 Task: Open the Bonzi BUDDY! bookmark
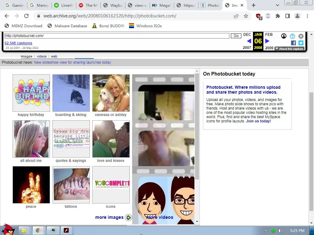click(108, 26)
